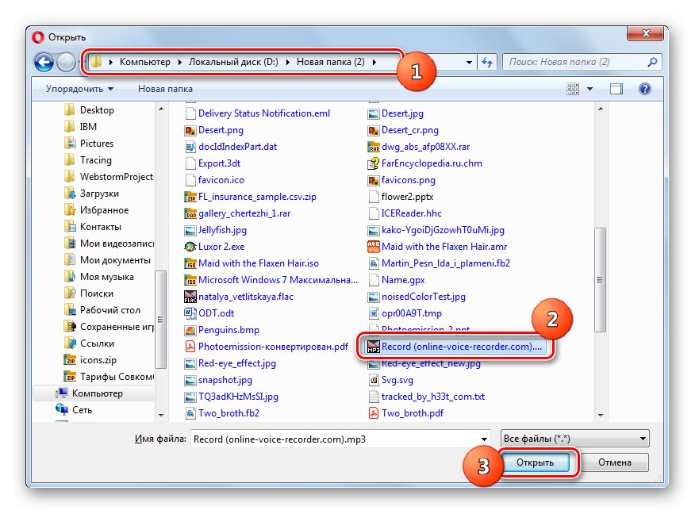
Task: Click the Maid with the Flaxen Hair.amr icon
Action: coord(374,247)
